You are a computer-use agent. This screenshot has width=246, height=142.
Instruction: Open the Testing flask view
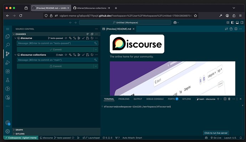[7, 80]
